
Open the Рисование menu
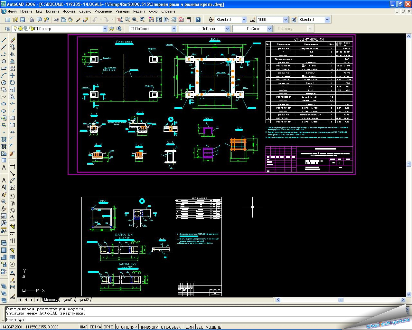103,11
